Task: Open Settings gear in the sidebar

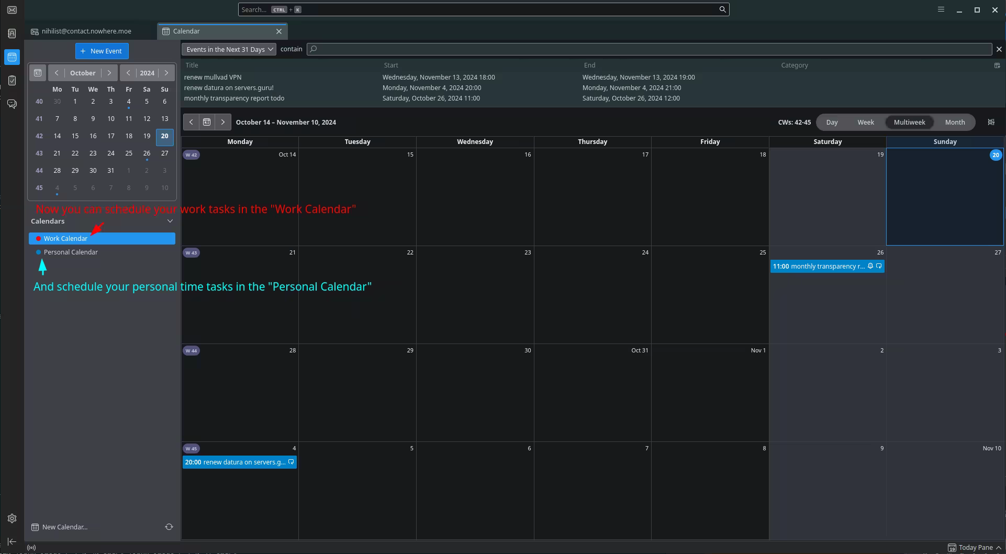Action: tap(12, 518)
